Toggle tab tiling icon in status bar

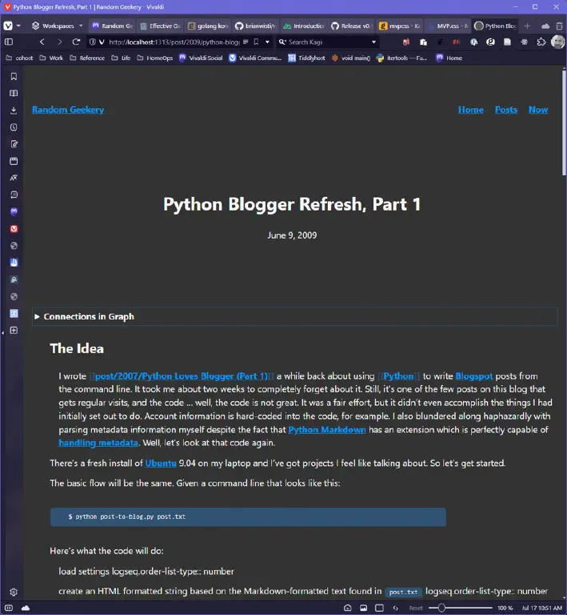coord(379,608)
